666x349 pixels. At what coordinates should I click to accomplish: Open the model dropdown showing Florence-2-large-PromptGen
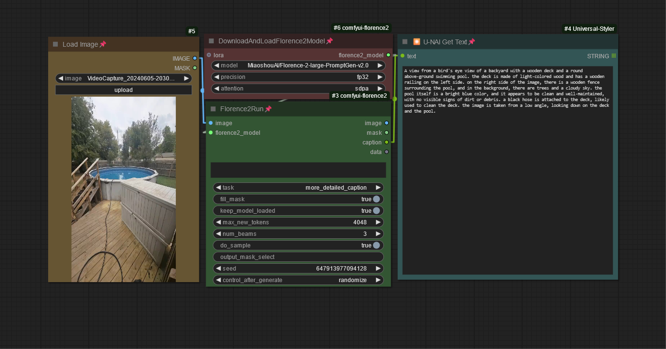(298, 65)
